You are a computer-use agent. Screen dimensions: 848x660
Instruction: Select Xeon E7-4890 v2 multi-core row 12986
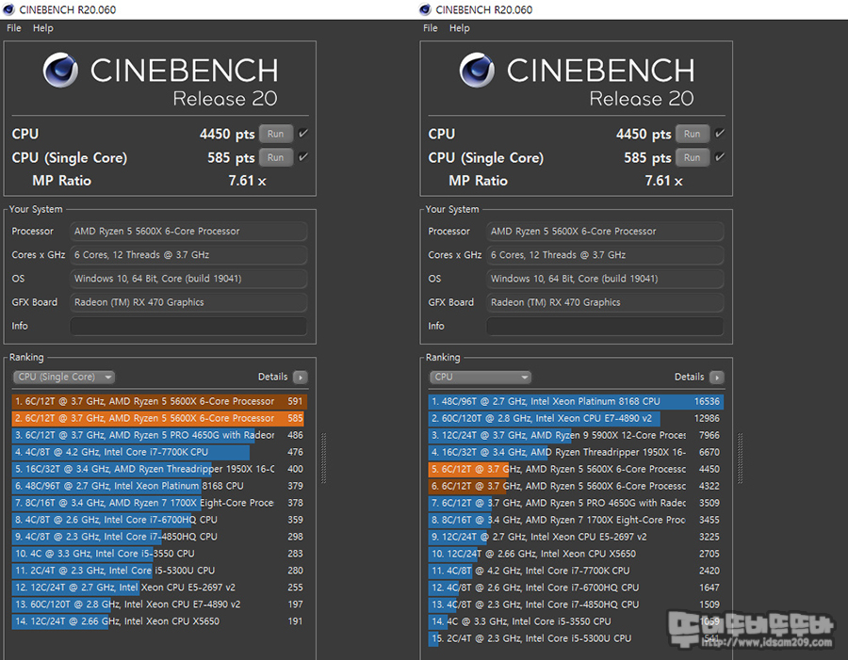coord(576,418)
